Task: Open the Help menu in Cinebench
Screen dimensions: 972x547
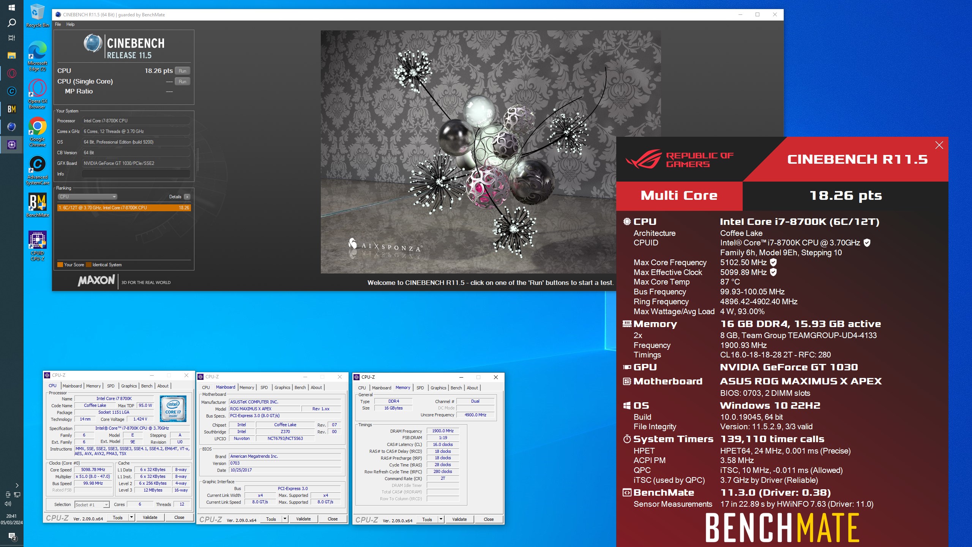Action: click(x=70, y=24)
